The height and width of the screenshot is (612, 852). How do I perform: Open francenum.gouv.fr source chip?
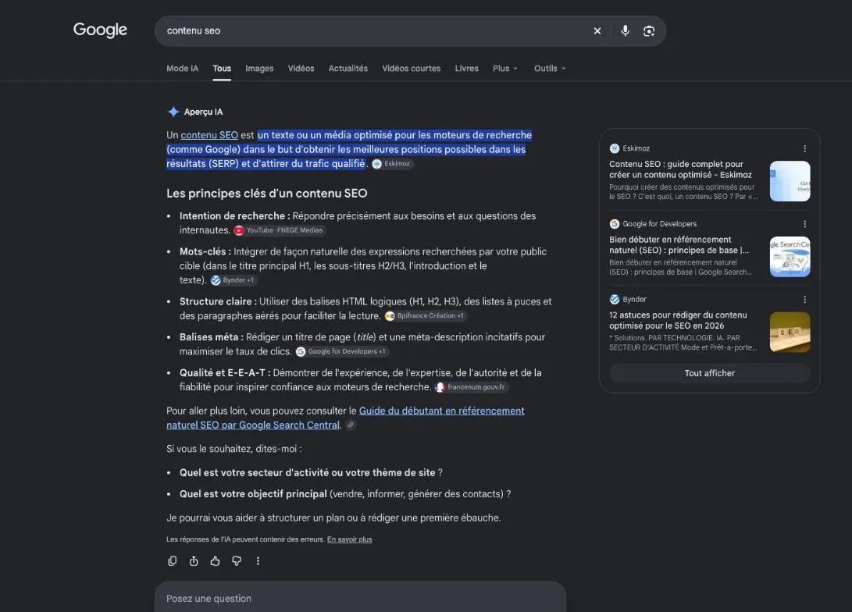coord(471,387)
